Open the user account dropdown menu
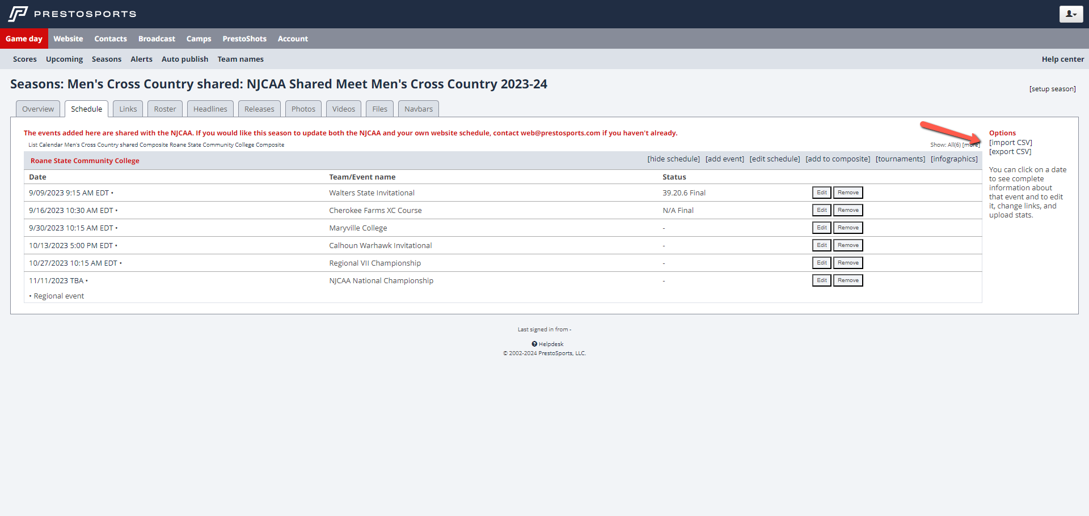Screen dimensions: 1089x516 click(1070, 14)
